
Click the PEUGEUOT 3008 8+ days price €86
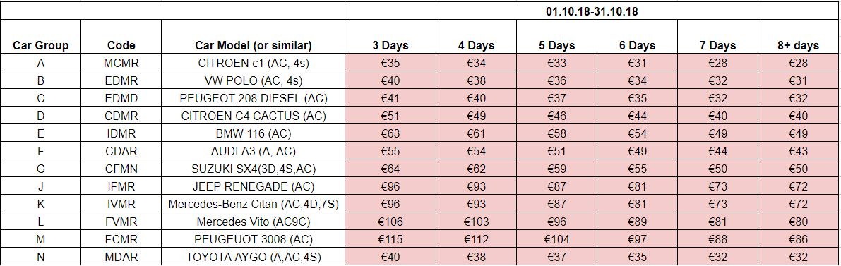(798, 240)
